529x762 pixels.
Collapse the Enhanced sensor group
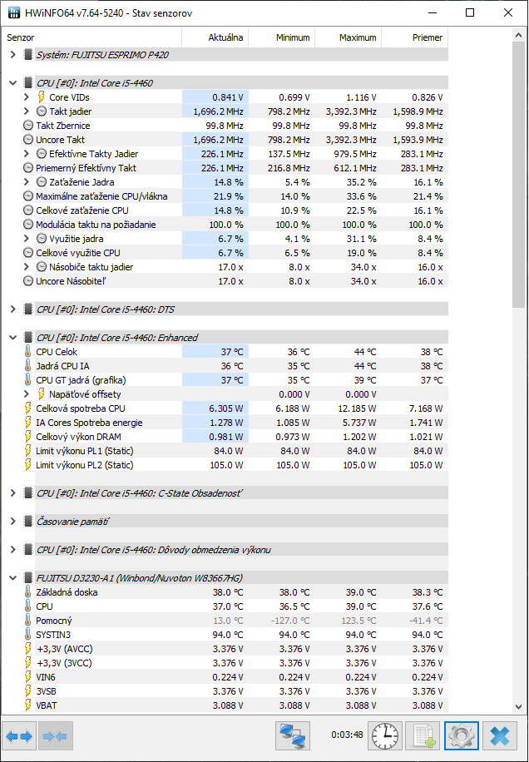coord(13,337)
